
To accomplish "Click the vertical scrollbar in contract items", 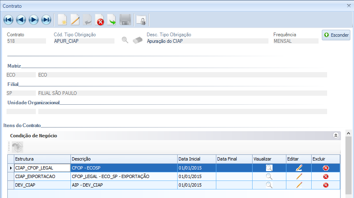I will point(348,163).
